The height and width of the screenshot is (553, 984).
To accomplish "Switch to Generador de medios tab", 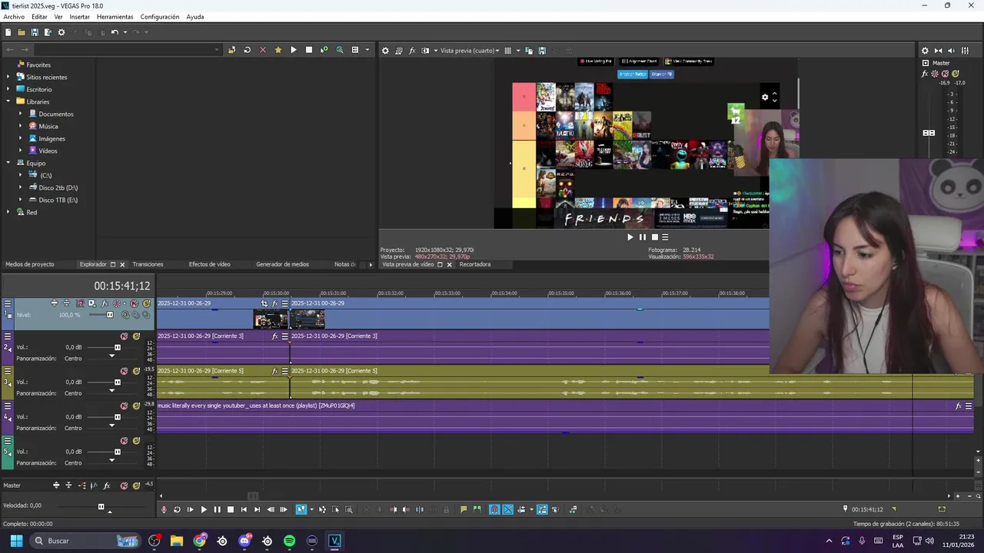I will point(282,264).
